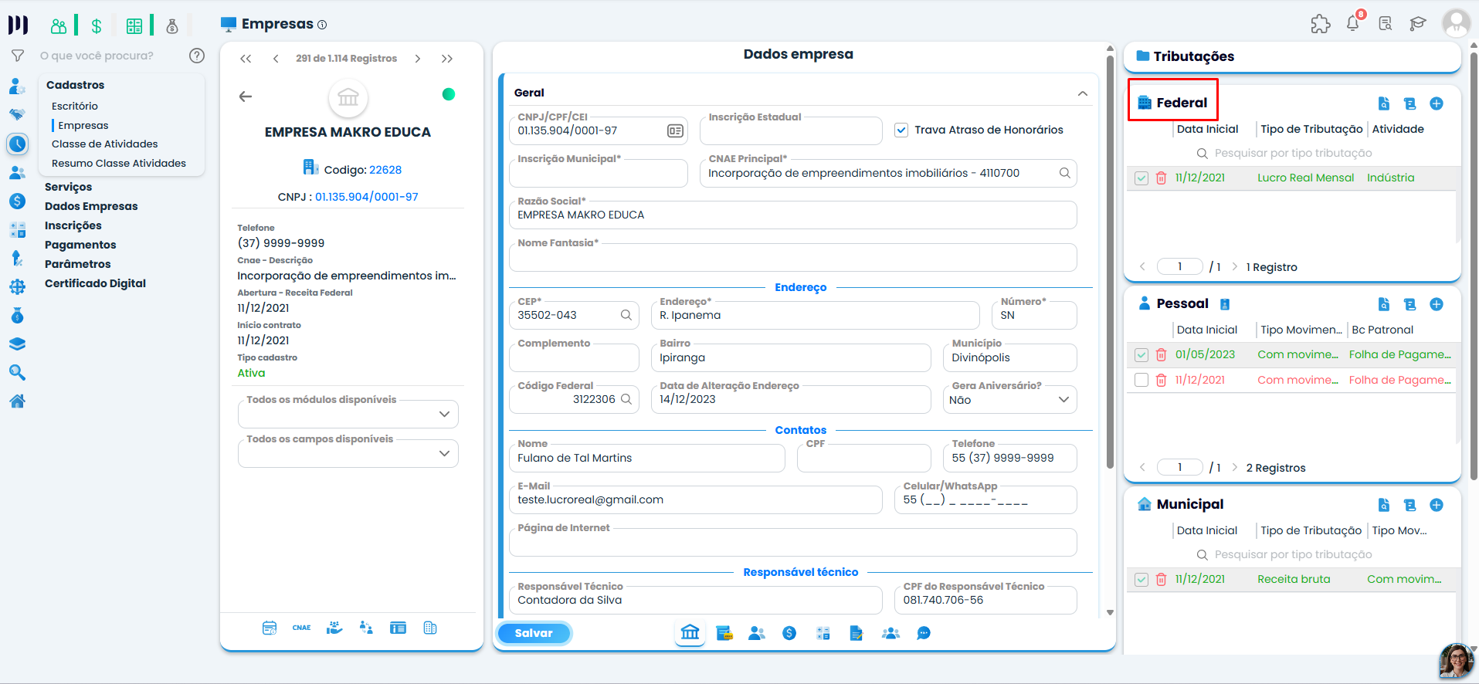Search CEP with magnifier icon
The width and height of the screenshot is (1479, 684).
click(x=626, y=315)
